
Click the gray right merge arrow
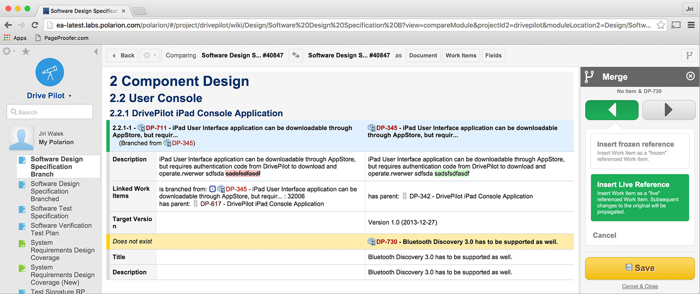click(x=668, y=110)
